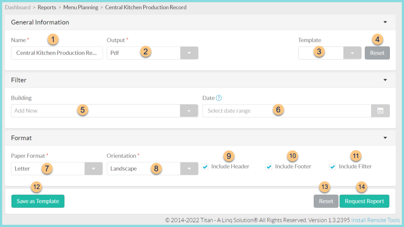Go to Reports breadcrumb

coord(47,7)
